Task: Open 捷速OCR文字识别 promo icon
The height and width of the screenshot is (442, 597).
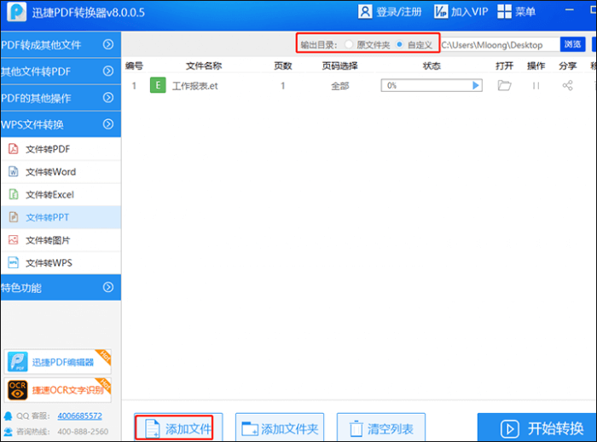Action: (18, 390)
